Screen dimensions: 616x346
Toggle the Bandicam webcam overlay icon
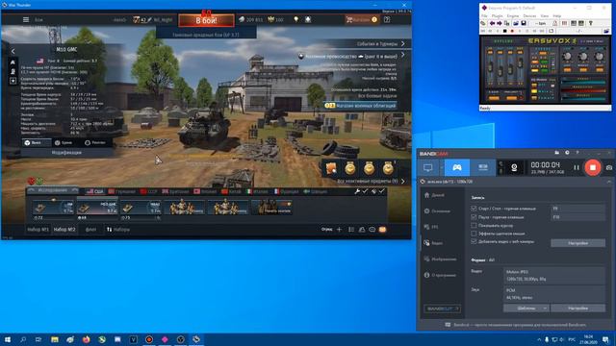pos(514,168)
